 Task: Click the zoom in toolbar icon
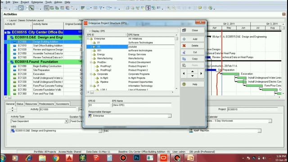click(168, 8)
